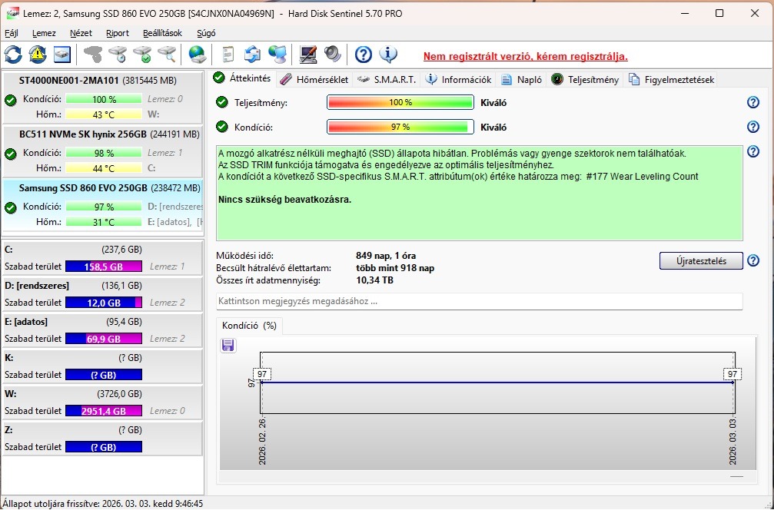This screenshot has width=774, height=510.
Task: Click the K: drive entry
Action: coord(103,366)
